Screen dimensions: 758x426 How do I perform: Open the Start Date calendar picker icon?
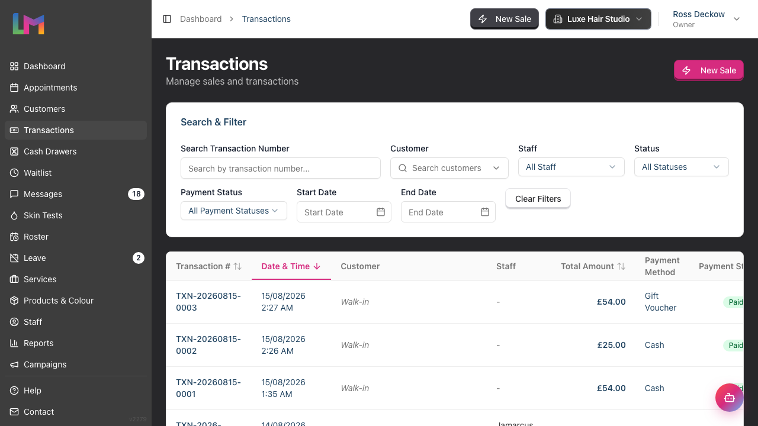[x=381, y=212]
